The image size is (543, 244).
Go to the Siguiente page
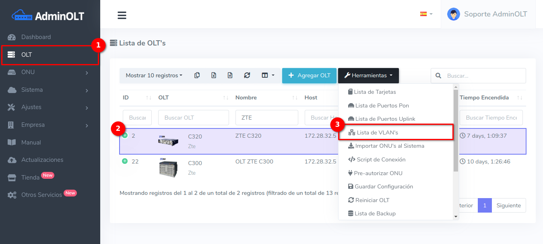pos(508,205)
